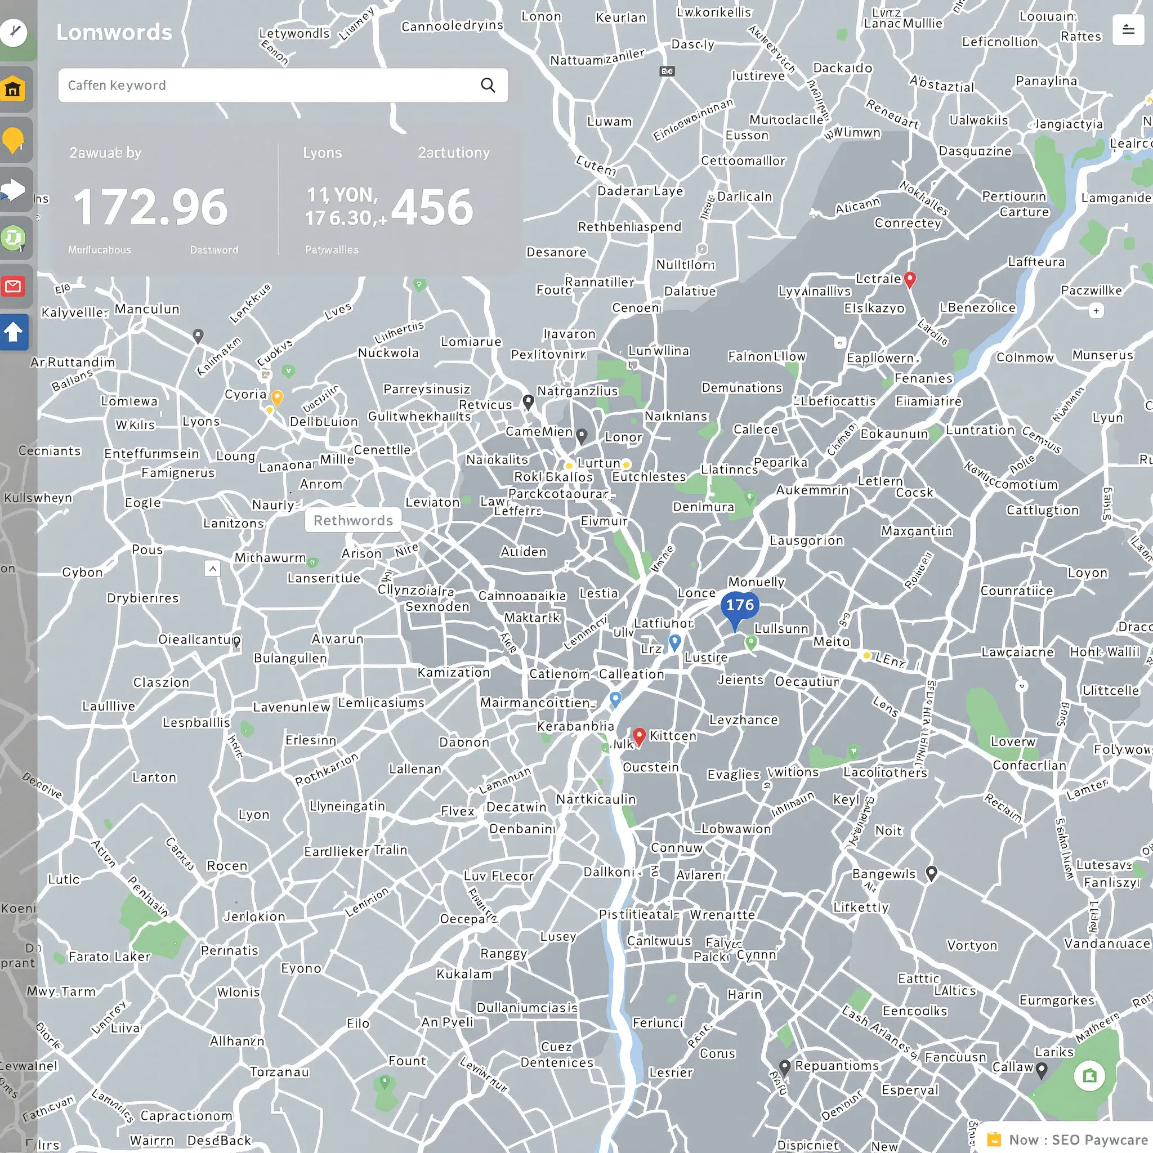
Task: Click the Rethwords label on the map
Action: [352, 520]
